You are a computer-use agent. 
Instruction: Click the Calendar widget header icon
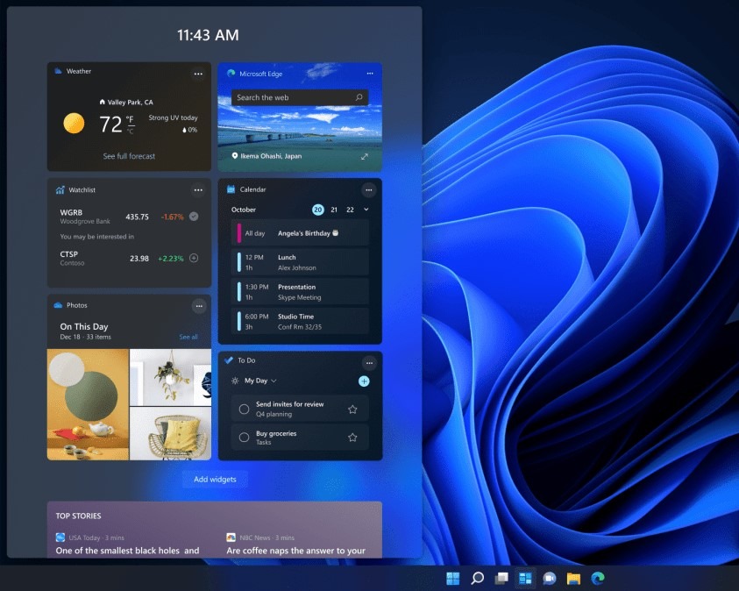click(231, 189)
